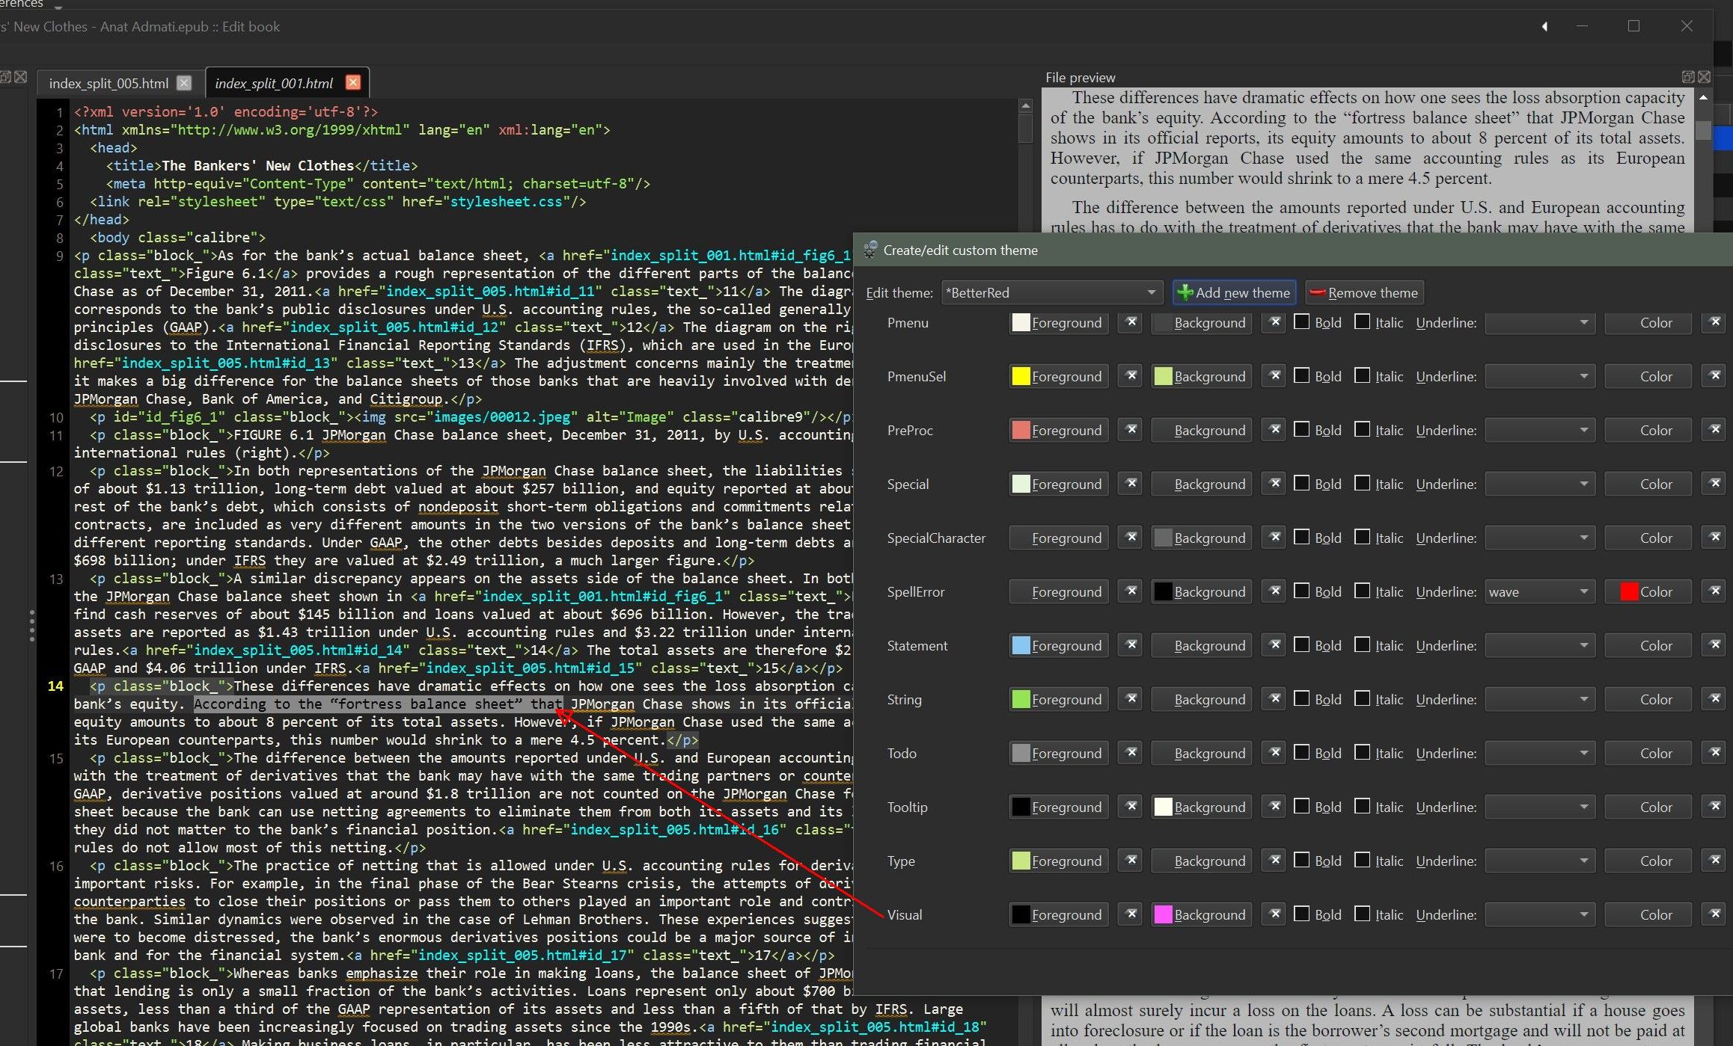Clear the SpellError underline color
Image resolution: width=1733 pixels, height=1046 pixels.
[1714, 591]
